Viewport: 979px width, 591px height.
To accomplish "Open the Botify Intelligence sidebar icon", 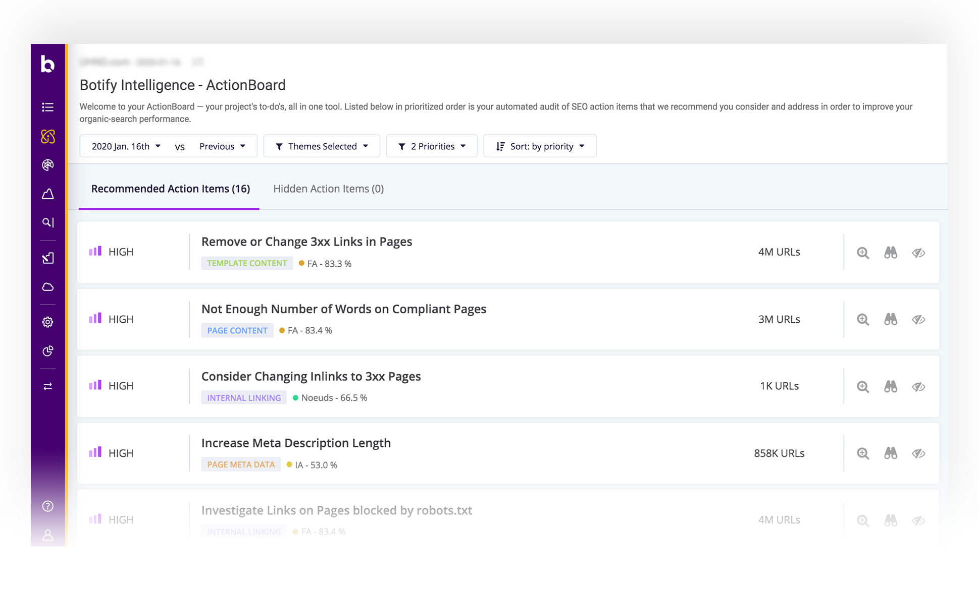I will (x=48, y=136).
